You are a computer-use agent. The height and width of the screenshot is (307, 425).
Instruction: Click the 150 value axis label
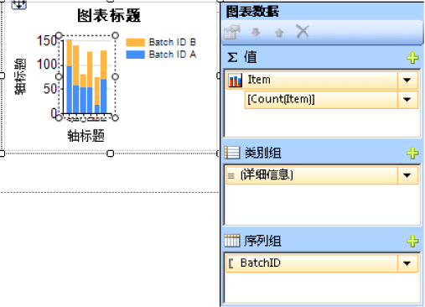click(x=47, y=41)
